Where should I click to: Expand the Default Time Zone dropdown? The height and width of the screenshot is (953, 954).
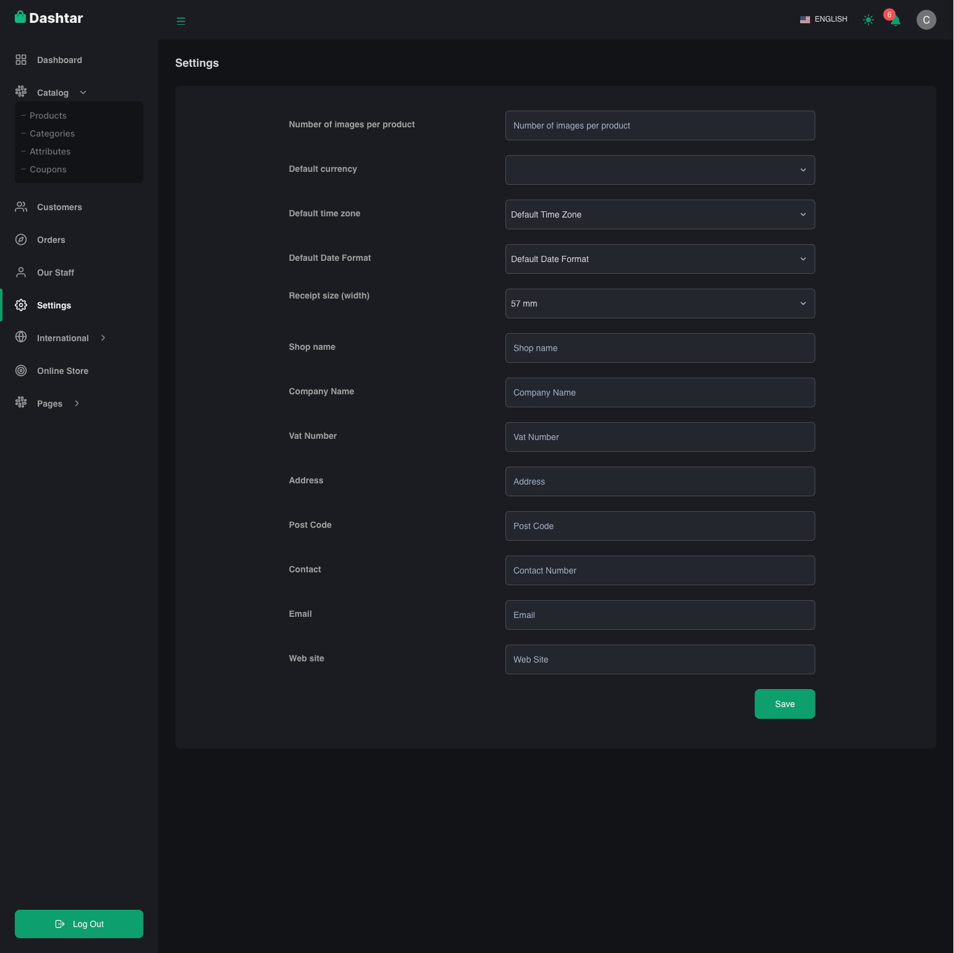point(659,214)
